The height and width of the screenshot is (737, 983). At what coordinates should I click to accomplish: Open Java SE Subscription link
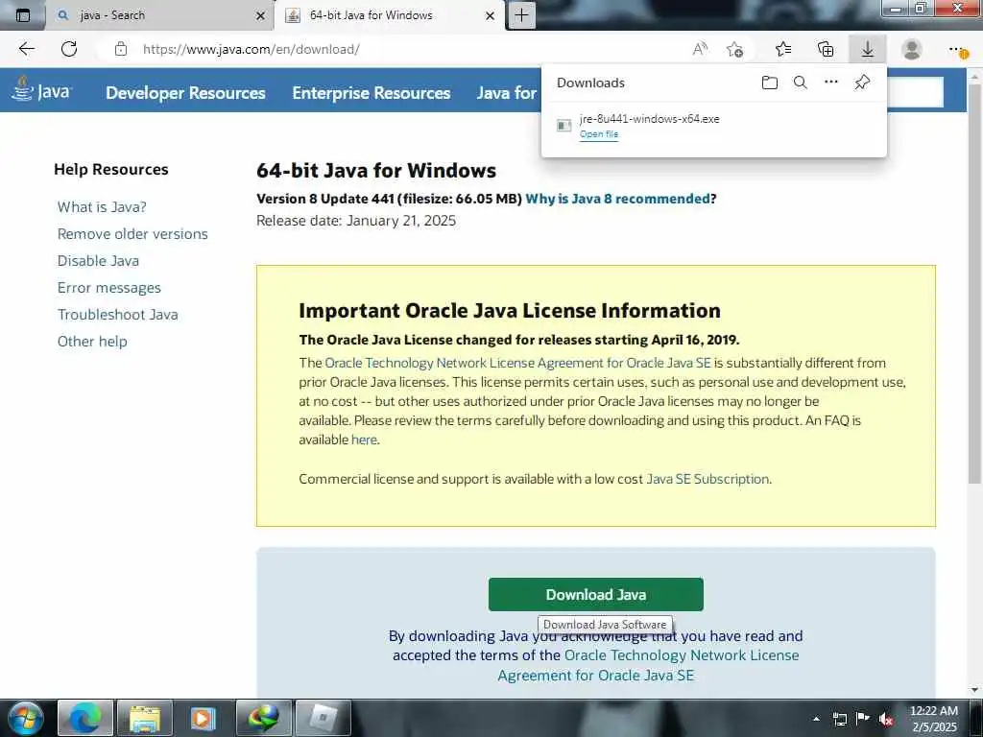pyautogui.click(x=707, y=479)
